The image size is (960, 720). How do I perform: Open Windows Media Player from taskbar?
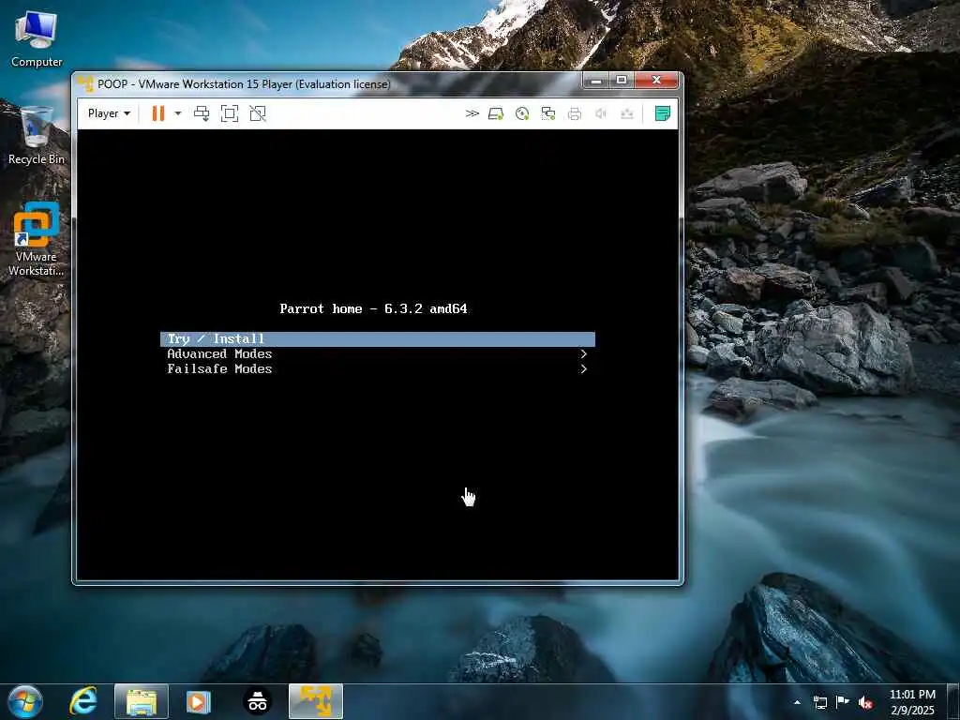click(x=199, y=701)
